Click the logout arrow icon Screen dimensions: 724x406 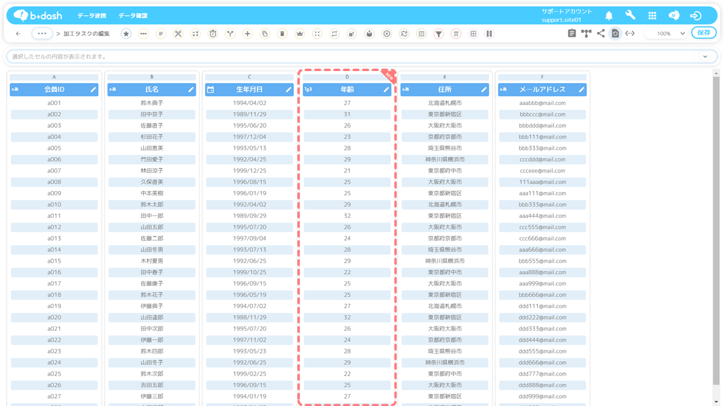[695, 16]
